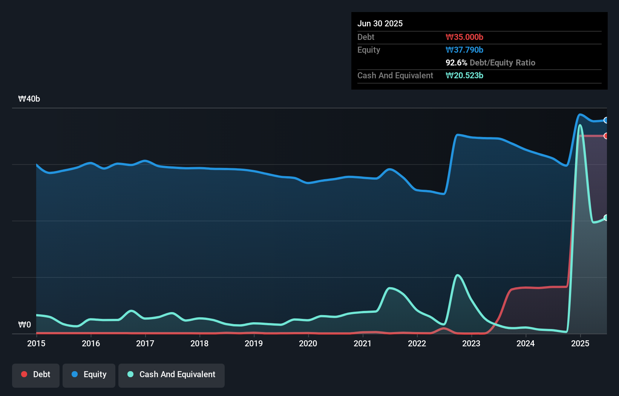
Task: Click the ₩40b y-axis label
Action: pos(29,99)
